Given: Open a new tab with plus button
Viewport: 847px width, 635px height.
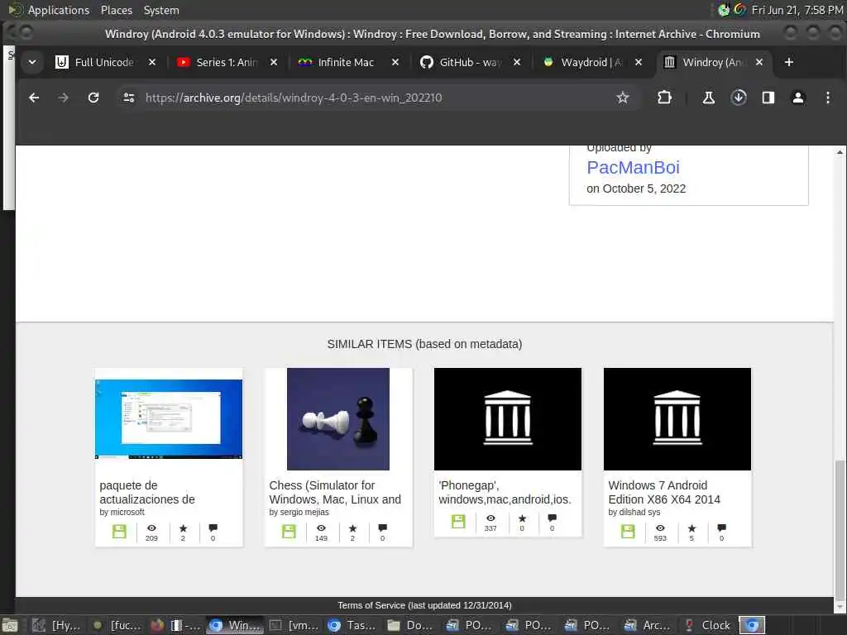Looking at the screenshot, I should pyautogui.click(x=788, y=62).
